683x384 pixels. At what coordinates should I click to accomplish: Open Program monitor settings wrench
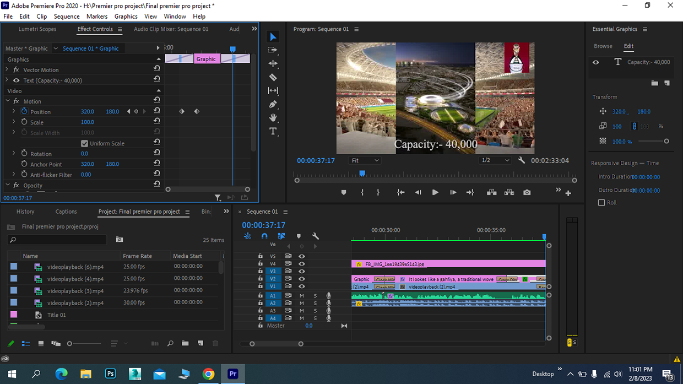tap(522, 160)
